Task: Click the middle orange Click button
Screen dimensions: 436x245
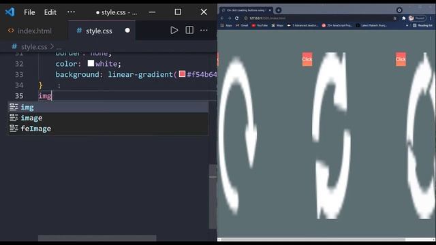Action: click(x=307, y=59)
